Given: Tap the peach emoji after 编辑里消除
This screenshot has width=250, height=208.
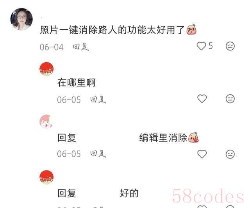Looking at the screenshot, I should click(x=193, y=137).
